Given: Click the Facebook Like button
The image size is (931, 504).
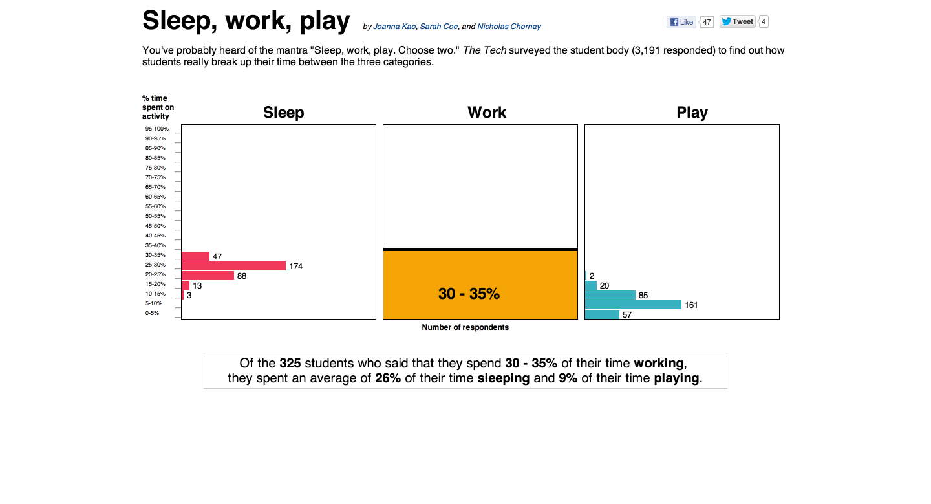Looking at the screenshot, I should (681, 22).
